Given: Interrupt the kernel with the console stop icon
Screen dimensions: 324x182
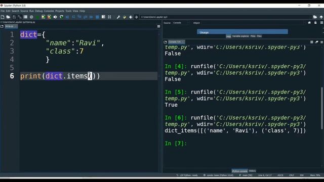Looking at the screenshot, I should click(312, 42).
